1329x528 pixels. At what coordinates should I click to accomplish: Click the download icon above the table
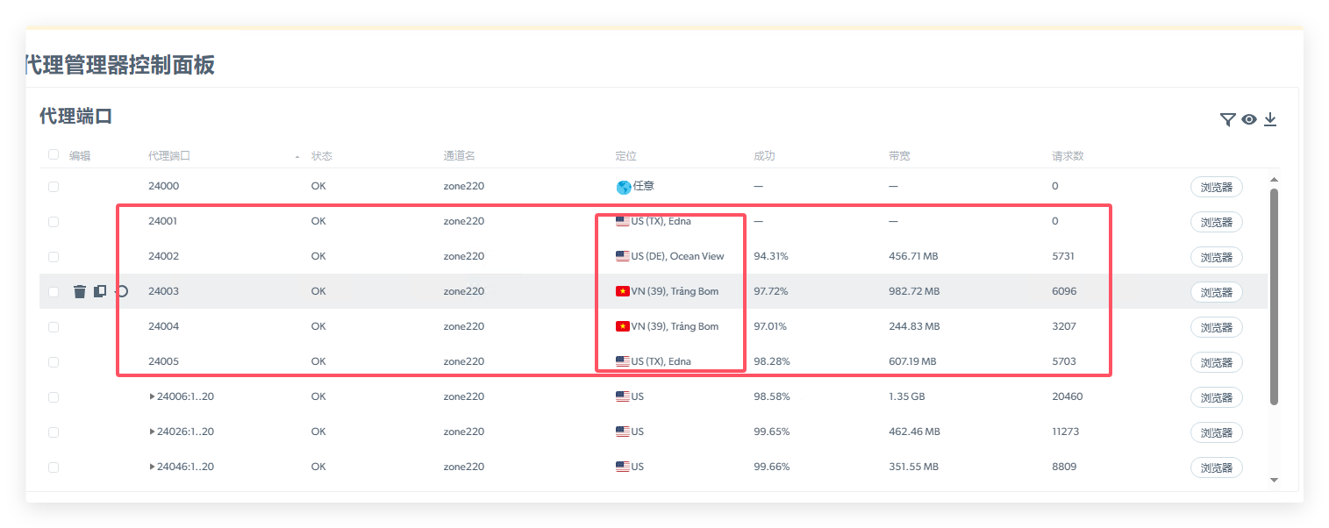tap(1270, 120)
